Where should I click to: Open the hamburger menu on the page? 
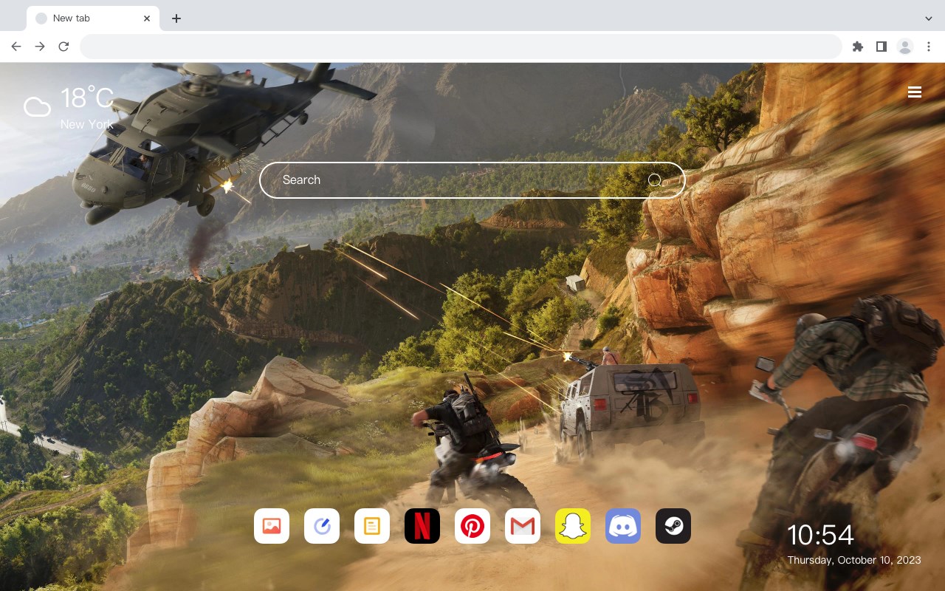click(915, 92)
